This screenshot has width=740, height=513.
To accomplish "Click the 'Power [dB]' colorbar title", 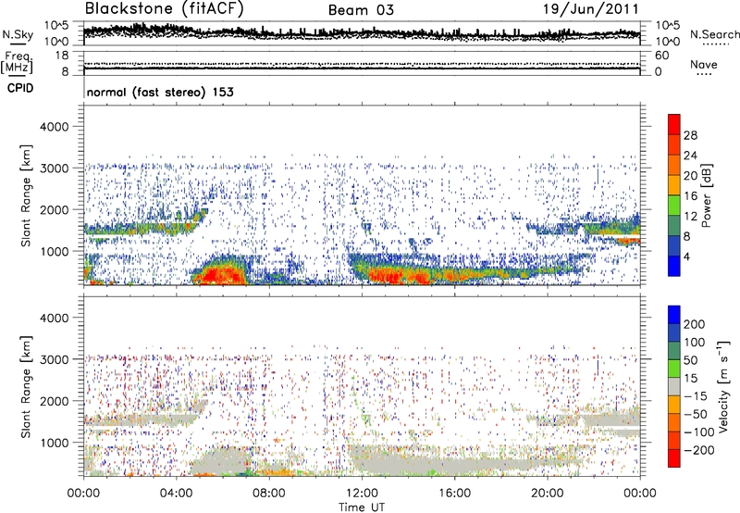I will click(707, 195).
